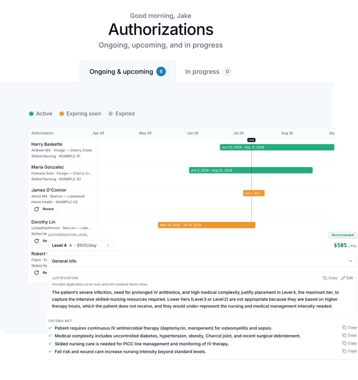Open the In progress tab
The width and height of the screenshot is (358, 380).
pos(208,71)
